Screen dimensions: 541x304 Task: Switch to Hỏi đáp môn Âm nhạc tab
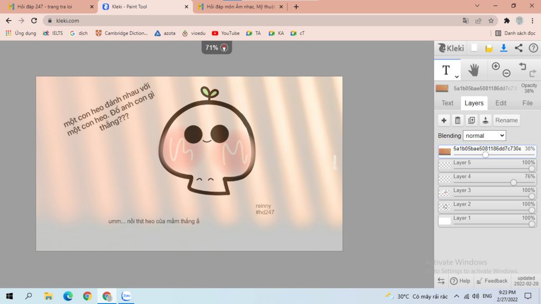240,6
